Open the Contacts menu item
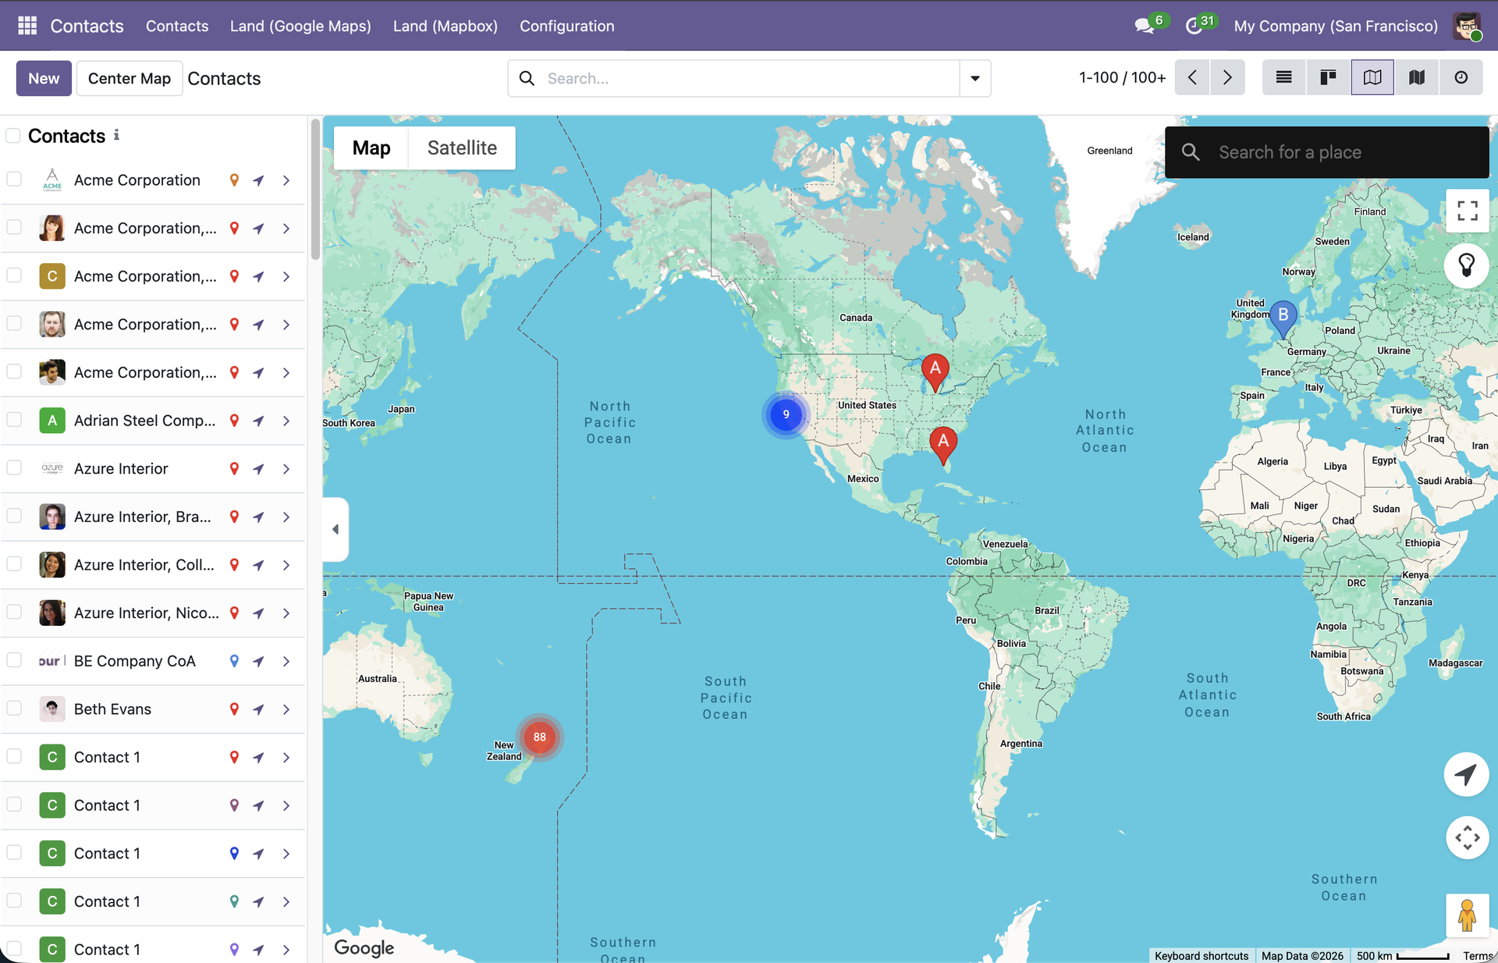Image resolution: width=1498 pixels, height=963 pixels. (177, 26)
